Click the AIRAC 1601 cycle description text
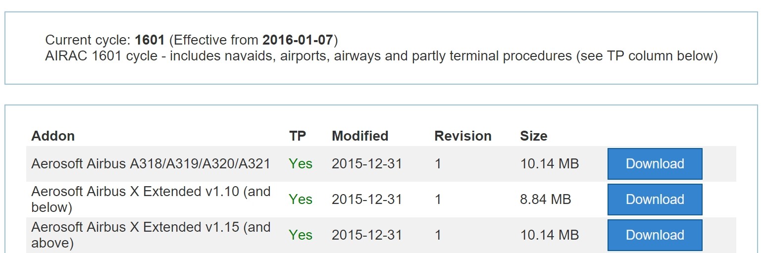This screenshot has width=764, height=253. click(x=381, y=56)
